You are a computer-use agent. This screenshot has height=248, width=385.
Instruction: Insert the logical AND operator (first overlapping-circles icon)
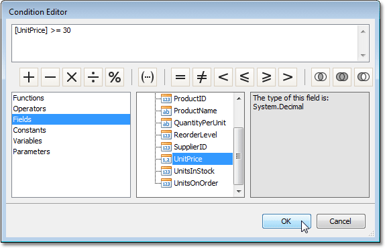321,77
